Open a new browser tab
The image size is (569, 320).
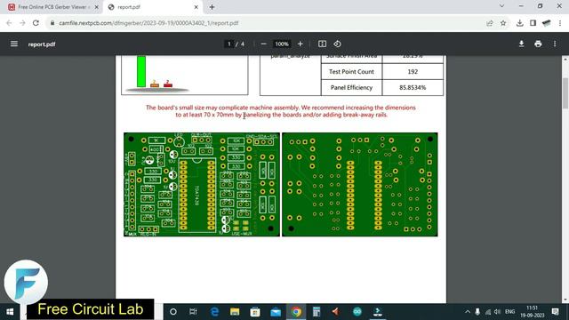212,7
